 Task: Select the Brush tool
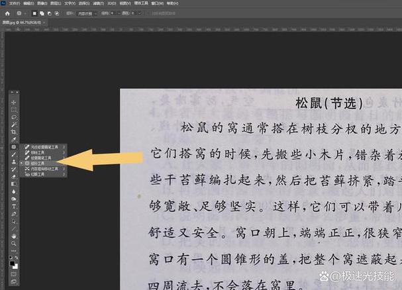(x=14, y=154)
